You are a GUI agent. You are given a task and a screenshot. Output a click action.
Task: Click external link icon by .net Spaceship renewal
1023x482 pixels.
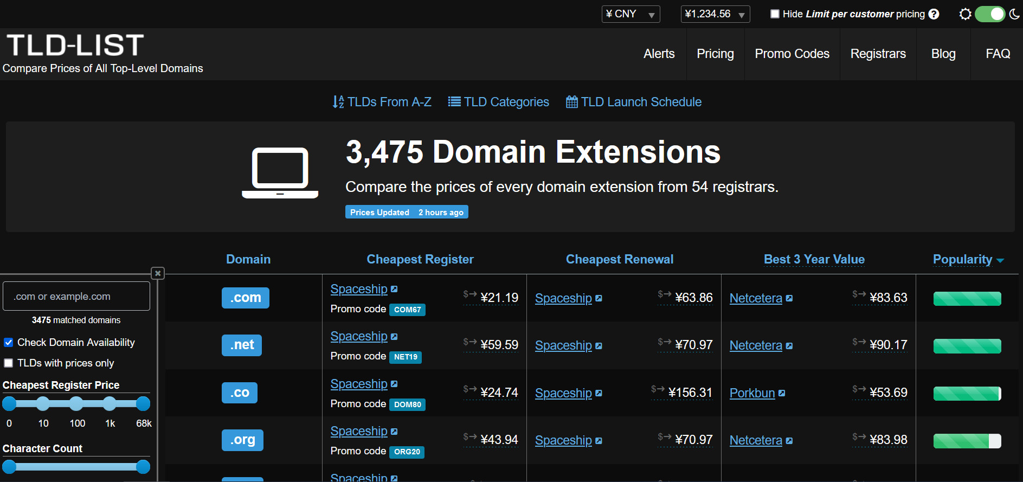click(x=599, y=346)
